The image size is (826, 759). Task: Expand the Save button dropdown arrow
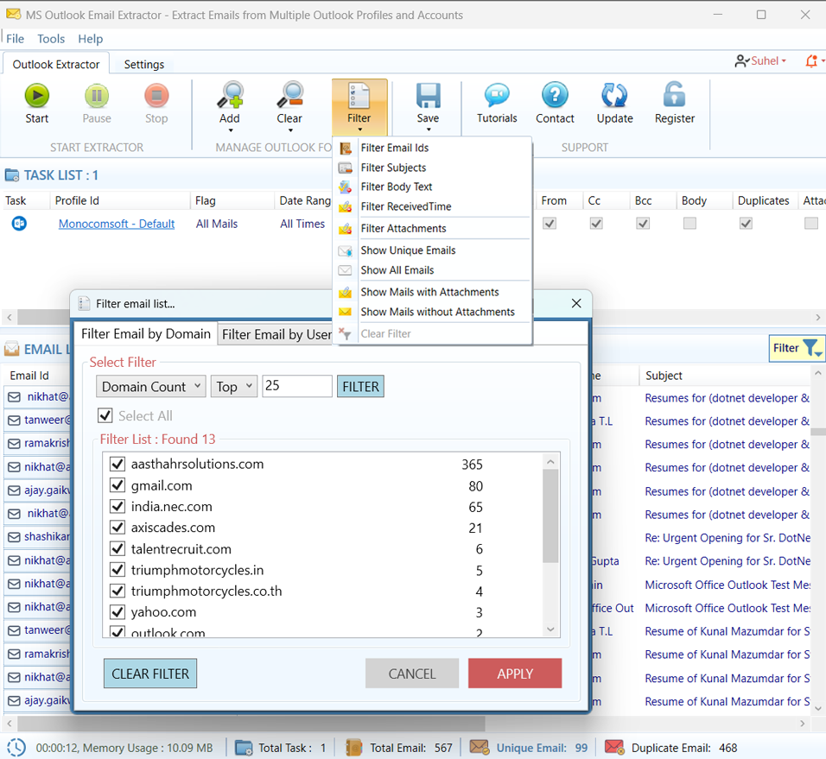(429, 130)
